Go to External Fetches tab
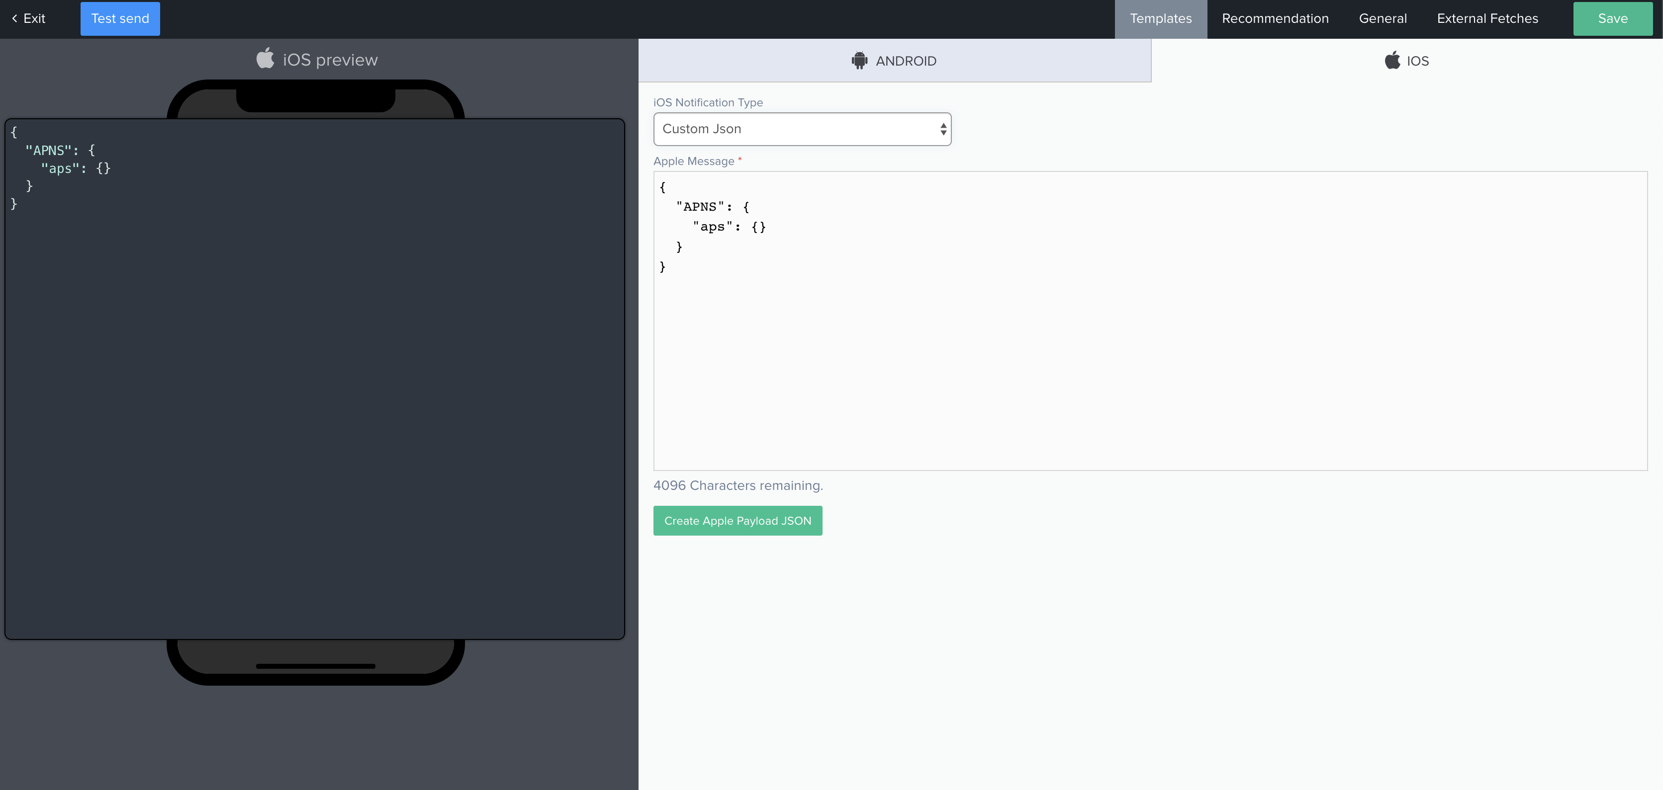Viewport: 1663px width, 790px height. point(1487,19)
